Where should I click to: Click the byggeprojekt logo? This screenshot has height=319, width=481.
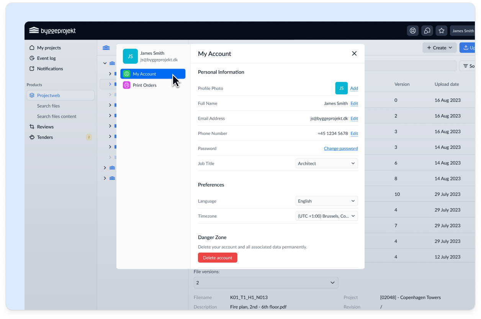coord(52,31)
